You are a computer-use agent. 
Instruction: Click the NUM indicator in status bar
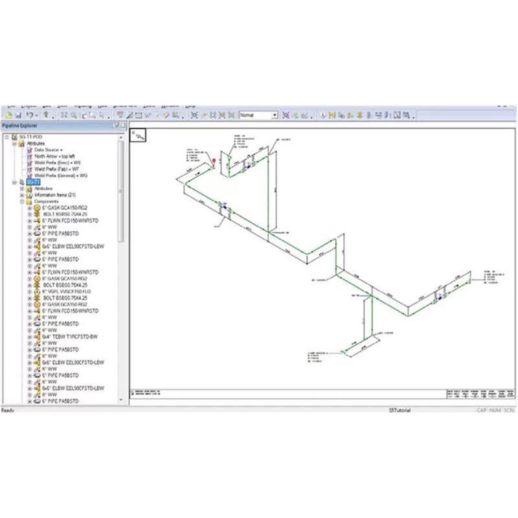[495, 411]
